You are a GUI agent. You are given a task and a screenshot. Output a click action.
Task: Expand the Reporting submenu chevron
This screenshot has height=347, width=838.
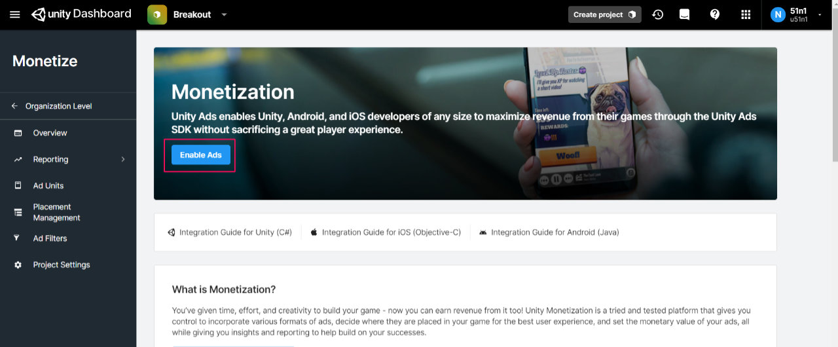pos(123,159)
